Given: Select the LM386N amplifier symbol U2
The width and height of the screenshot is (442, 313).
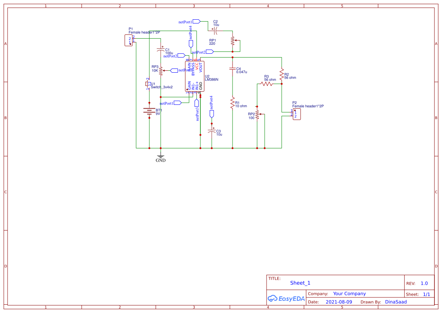Looking at the screenshot, I should pos(195,76).
